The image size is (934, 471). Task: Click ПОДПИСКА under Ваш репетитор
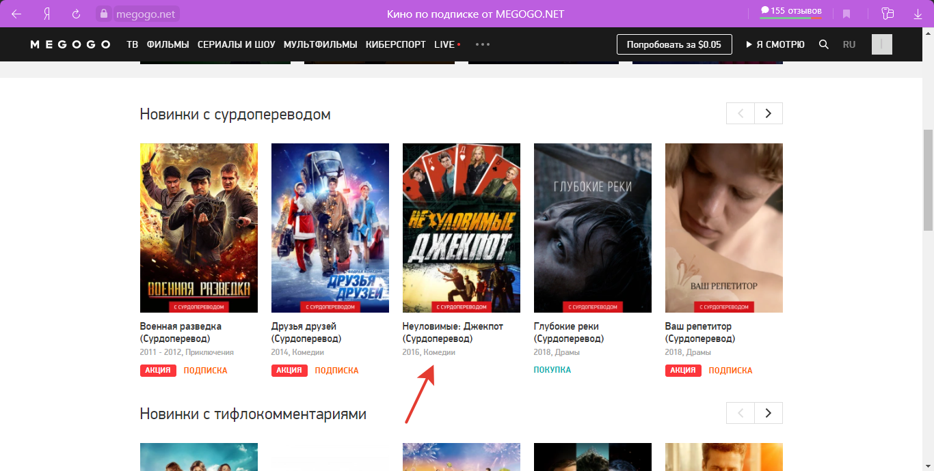click(730, 371)
